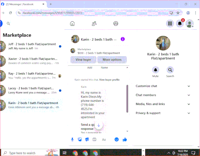Click the Name label in the chat

click(x=104, y=68)
